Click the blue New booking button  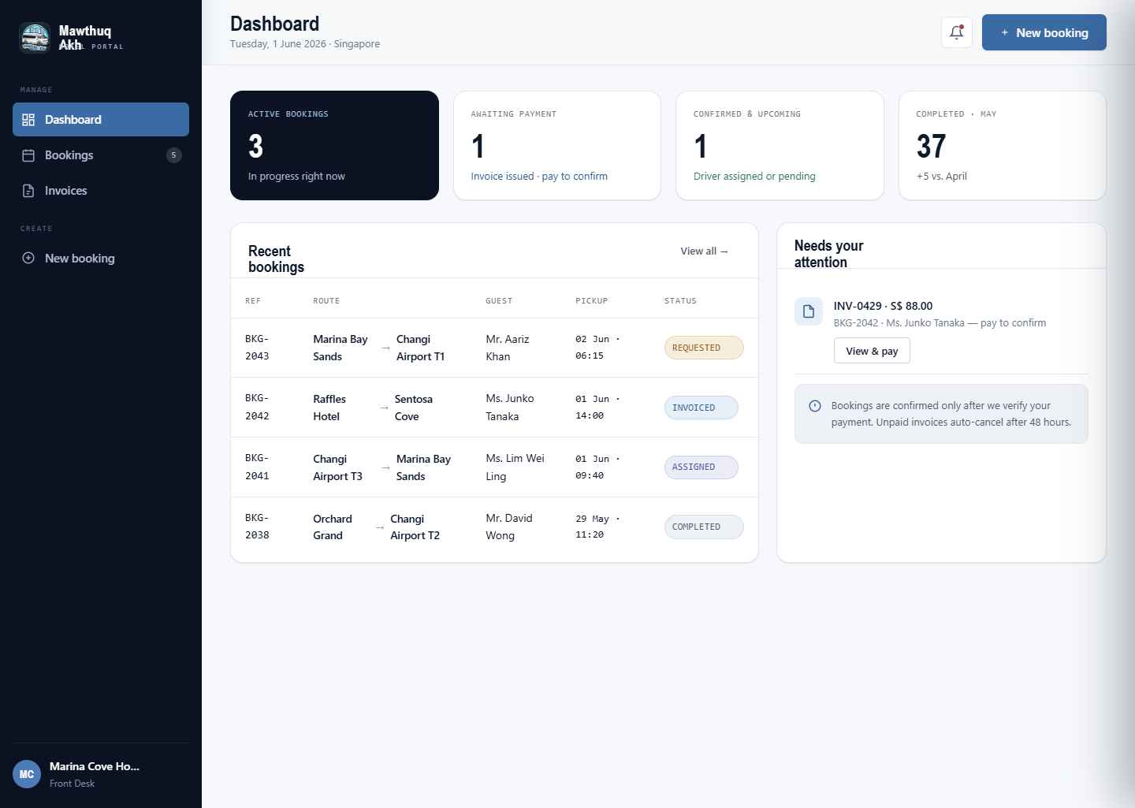[1044, 32]
